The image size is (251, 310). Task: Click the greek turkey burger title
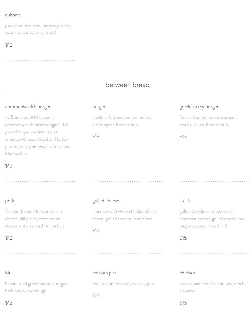[199, 107]
